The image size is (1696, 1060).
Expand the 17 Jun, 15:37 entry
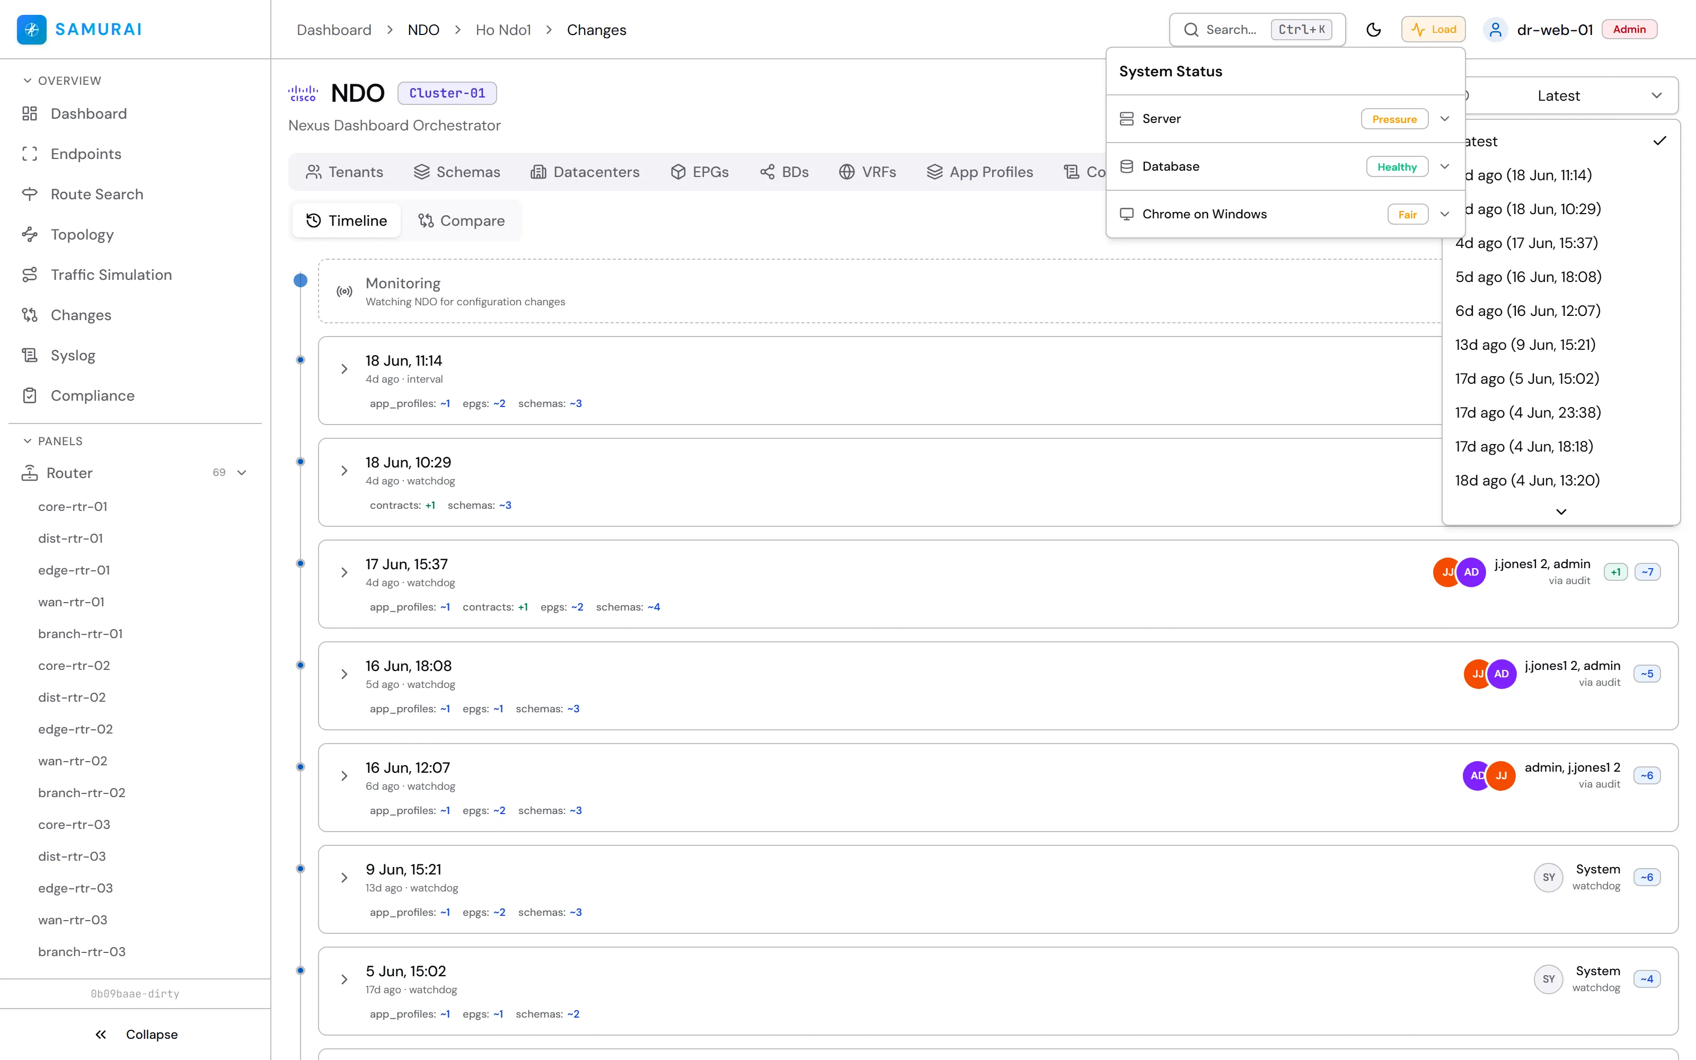click(x=344, y=573)
